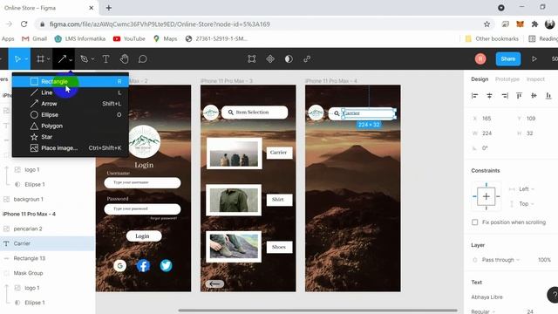Click the Facebook login icon
558x314 pixels.
pos(143,265)
